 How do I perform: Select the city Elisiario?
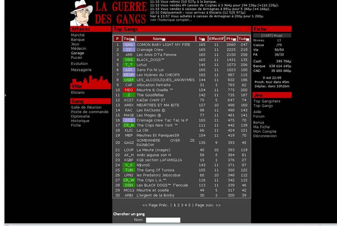point(78,93)
